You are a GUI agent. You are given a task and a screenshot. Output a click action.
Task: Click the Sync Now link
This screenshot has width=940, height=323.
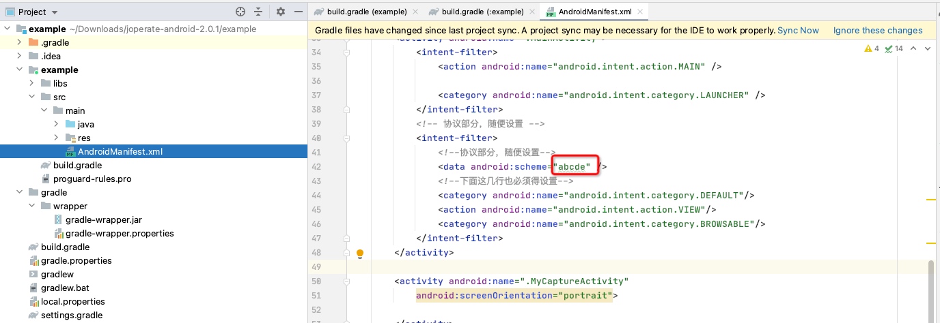coord(798,31)
